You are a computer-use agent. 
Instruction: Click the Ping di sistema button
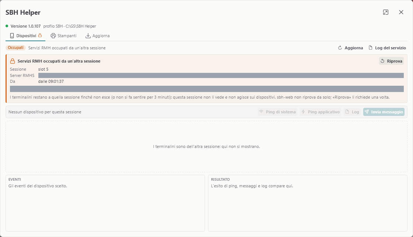277,112
